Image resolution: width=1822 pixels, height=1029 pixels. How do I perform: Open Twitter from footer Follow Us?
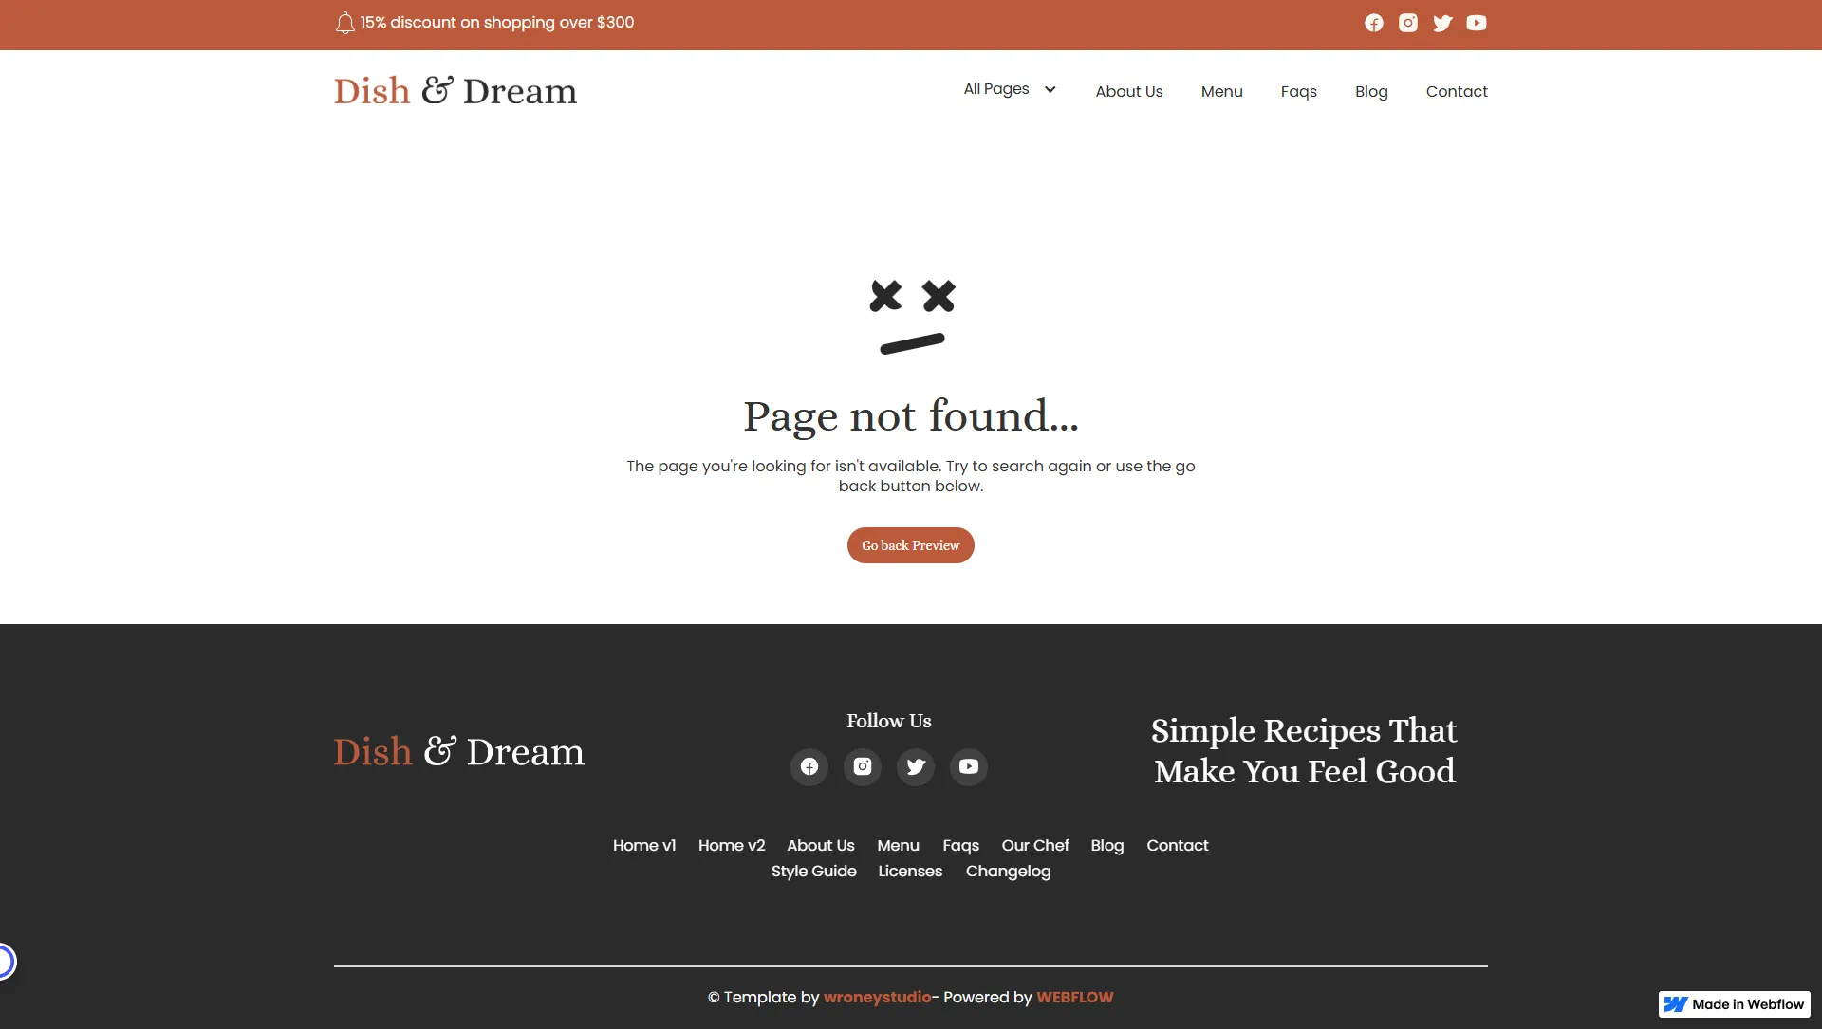[916, 766]
